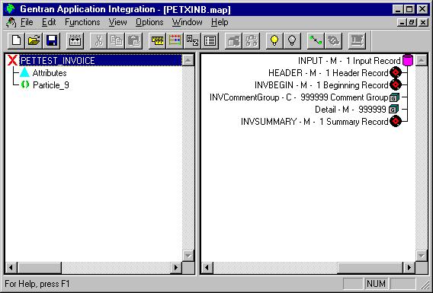Click the yellow ruler toolbar icon
The image size is (433, 293).
coord(157,41)
